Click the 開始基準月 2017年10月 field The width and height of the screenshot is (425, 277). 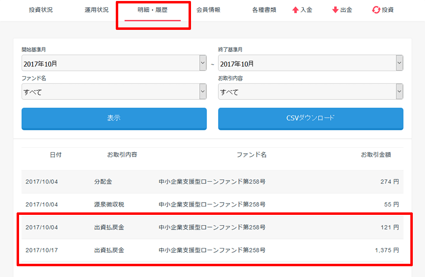coord(114,63)
